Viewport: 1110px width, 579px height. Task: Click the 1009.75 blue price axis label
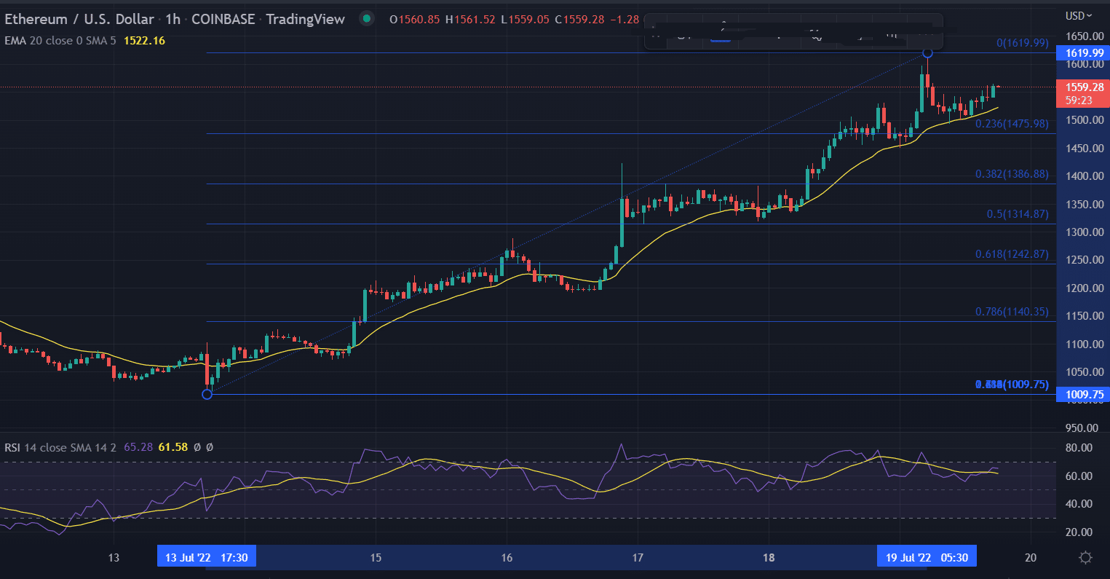point(1085,394)
